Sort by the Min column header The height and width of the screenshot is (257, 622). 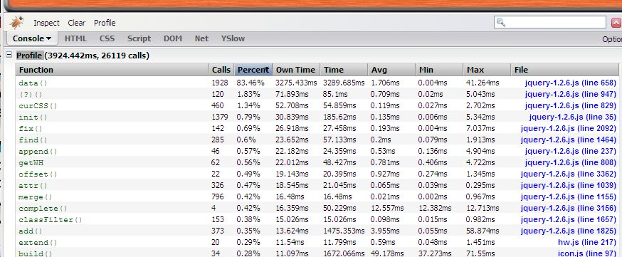click(x=438, y=70)
